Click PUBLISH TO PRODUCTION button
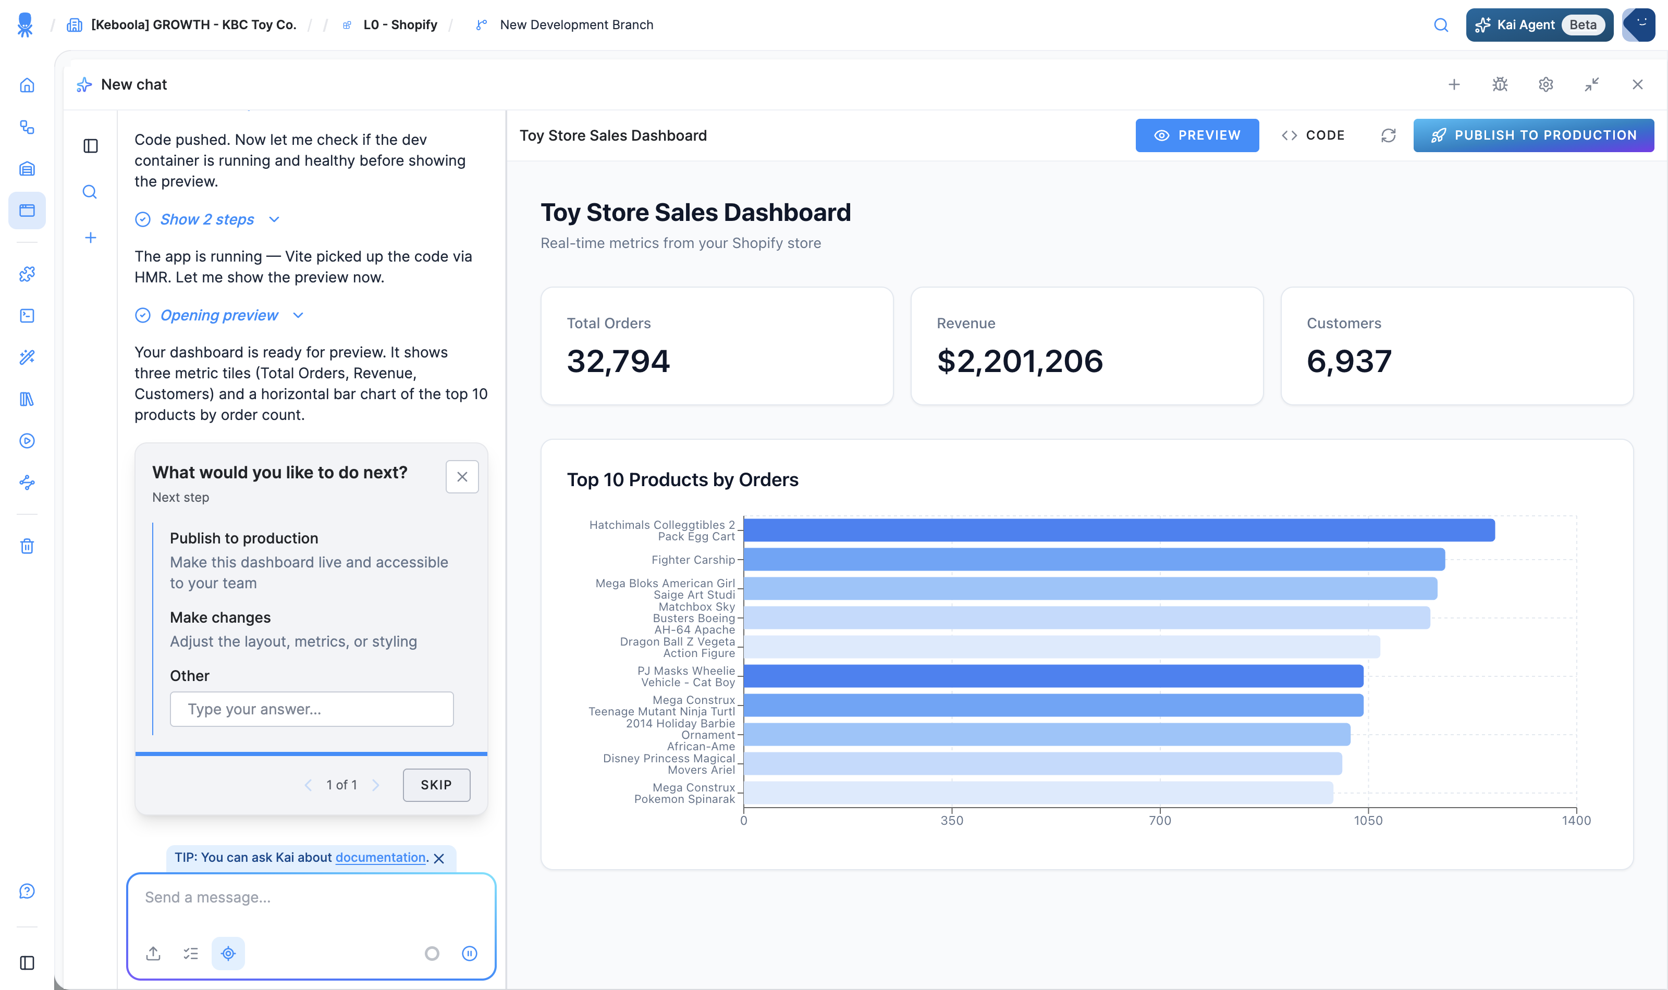1668x990 pixels. [x=1533, y=135]
